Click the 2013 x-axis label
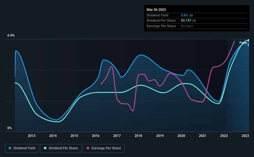The width and height of the screenshot is (254, 157). point(32,136)
